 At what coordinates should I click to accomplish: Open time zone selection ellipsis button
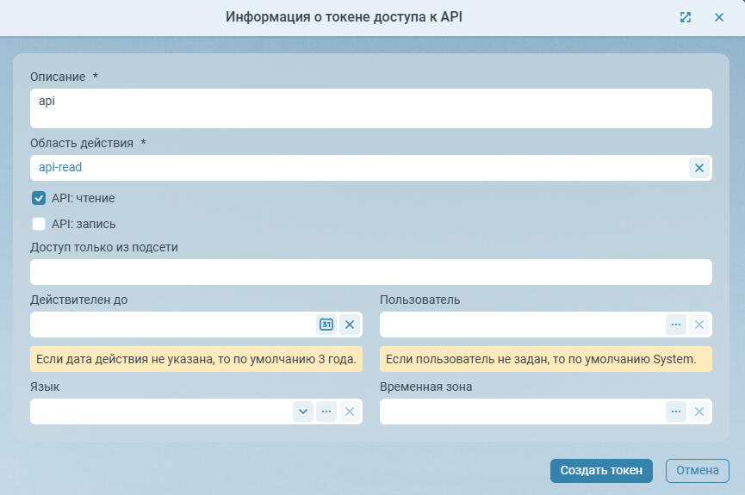[676, 411]
